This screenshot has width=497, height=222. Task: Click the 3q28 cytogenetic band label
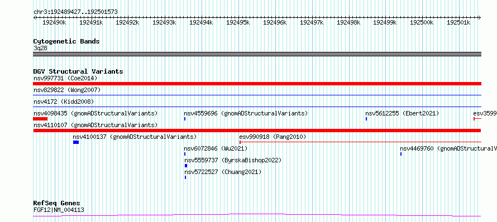40,48
